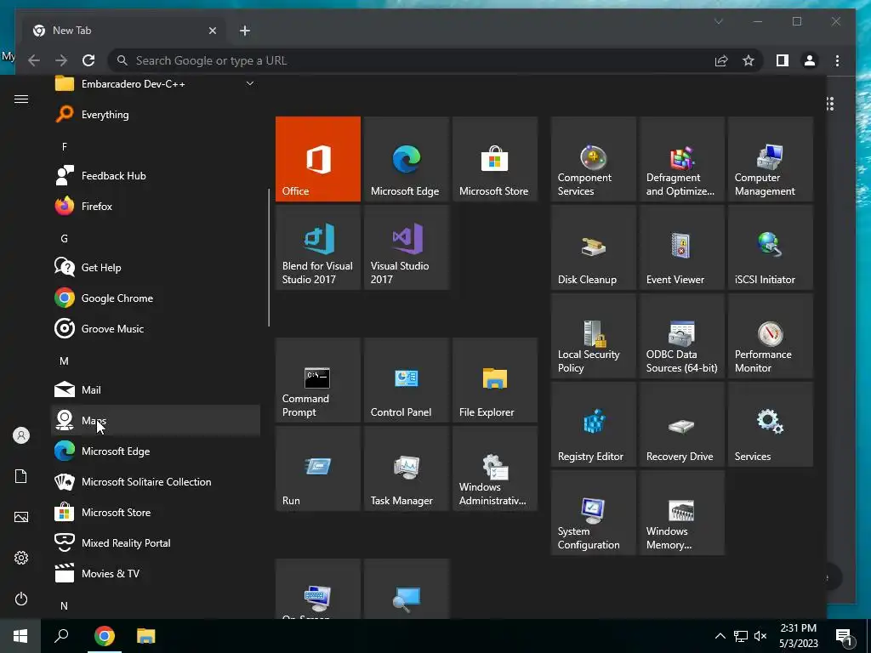Open user account in Start sidebar

[x=21, y=435]
